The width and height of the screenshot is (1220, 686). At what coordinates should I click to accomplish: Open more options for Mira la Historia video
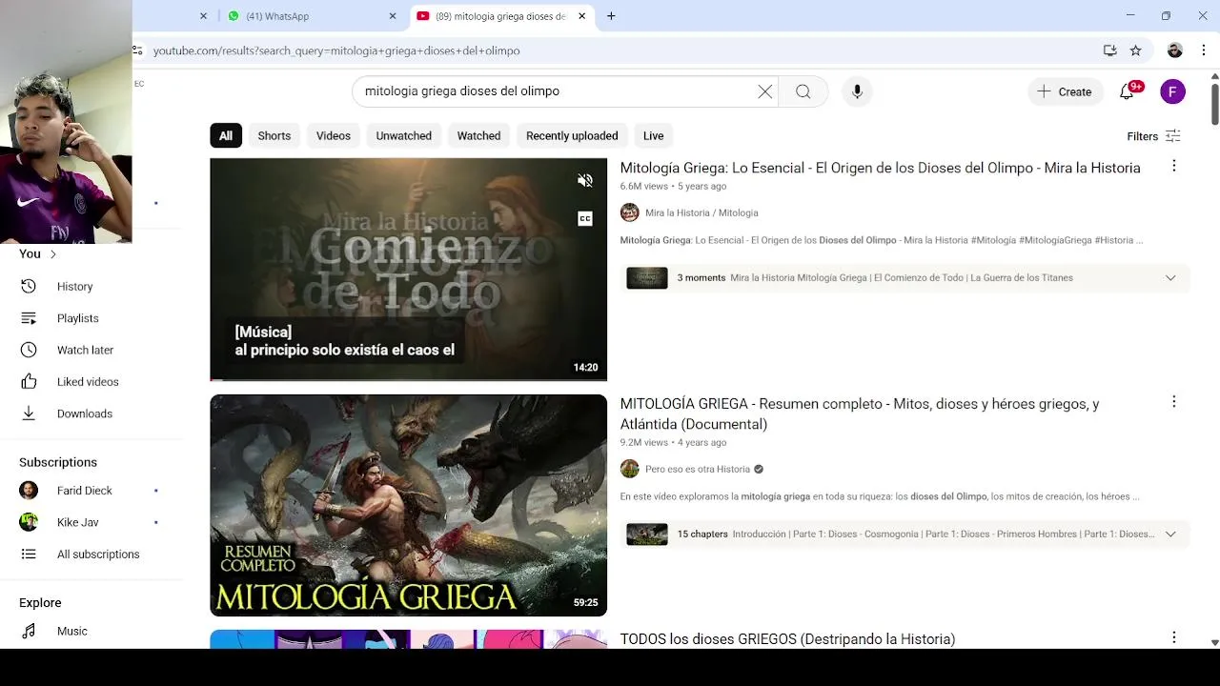(1173, 166)
